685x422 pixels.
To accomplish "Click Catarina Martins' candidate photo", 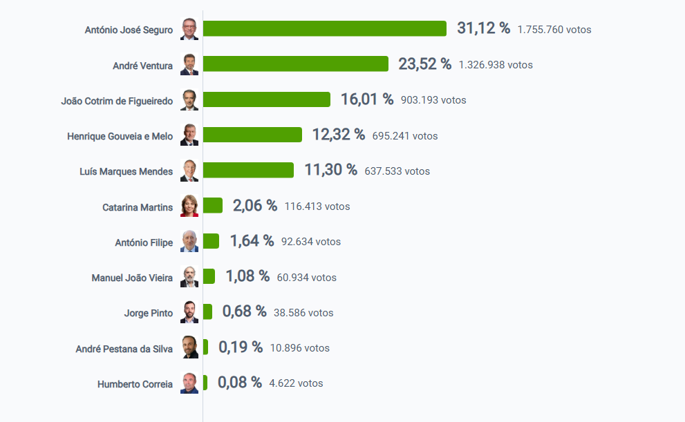I will (189, 206).
